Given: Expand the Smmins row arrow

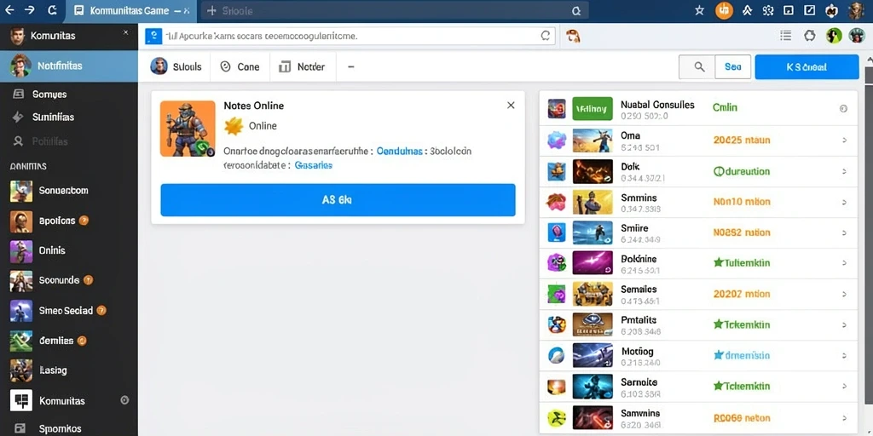Looking at the screenshot, I should [x=845, y=203].
